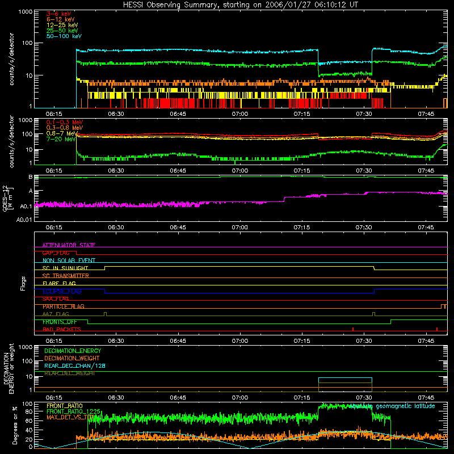The width and height of the screenshot is (454, 454).
Task: Select the FRONTS_OFF flag label
Action: [x=60, y=322]
